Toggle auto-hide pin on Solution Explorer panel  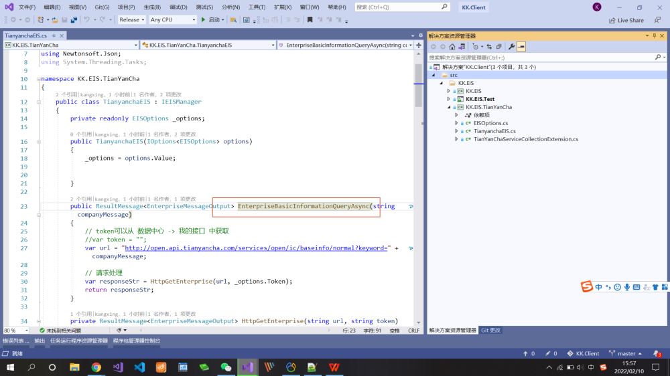(x=654, y=36)
